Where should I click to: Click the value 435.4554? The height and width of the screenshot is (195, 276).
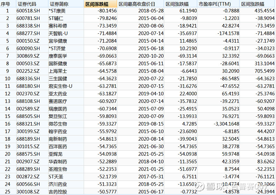(265, 11)
